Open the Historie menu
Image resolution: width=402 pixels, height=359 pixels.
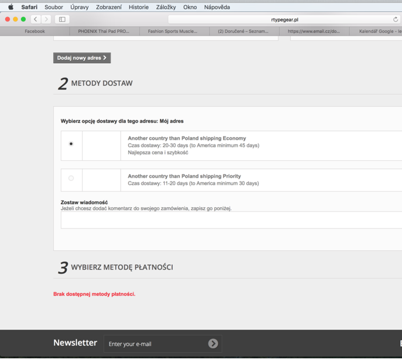[x=138, y=7]
